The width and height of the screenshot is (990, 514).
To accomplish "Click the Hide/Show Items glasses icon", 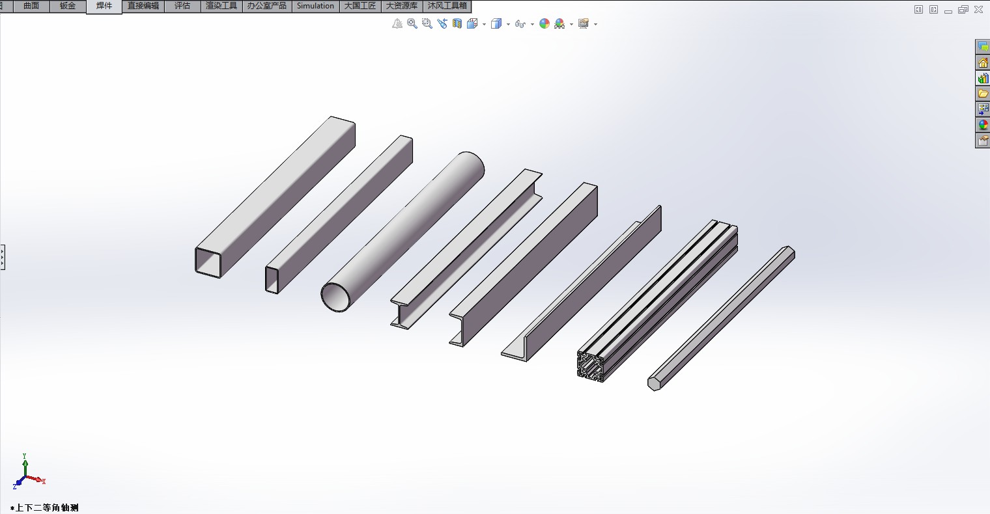I will pyautogui.click(x=520, y=24).
